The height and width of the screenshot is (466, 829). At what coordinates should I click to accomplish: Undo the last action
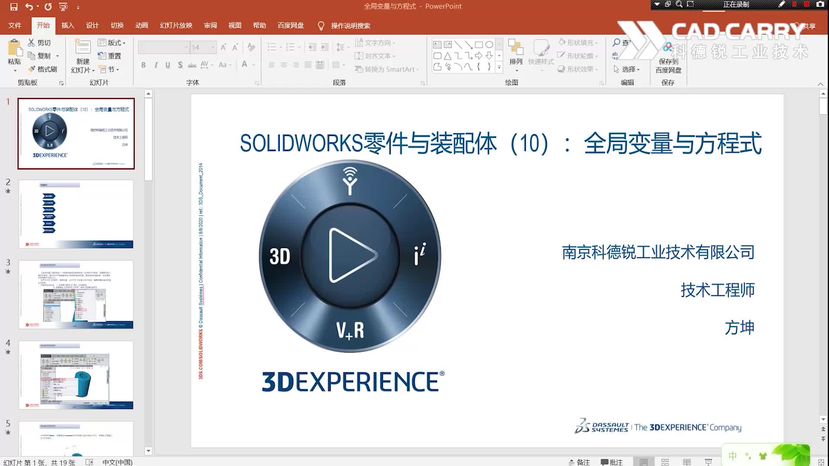(x=29, y=6)
